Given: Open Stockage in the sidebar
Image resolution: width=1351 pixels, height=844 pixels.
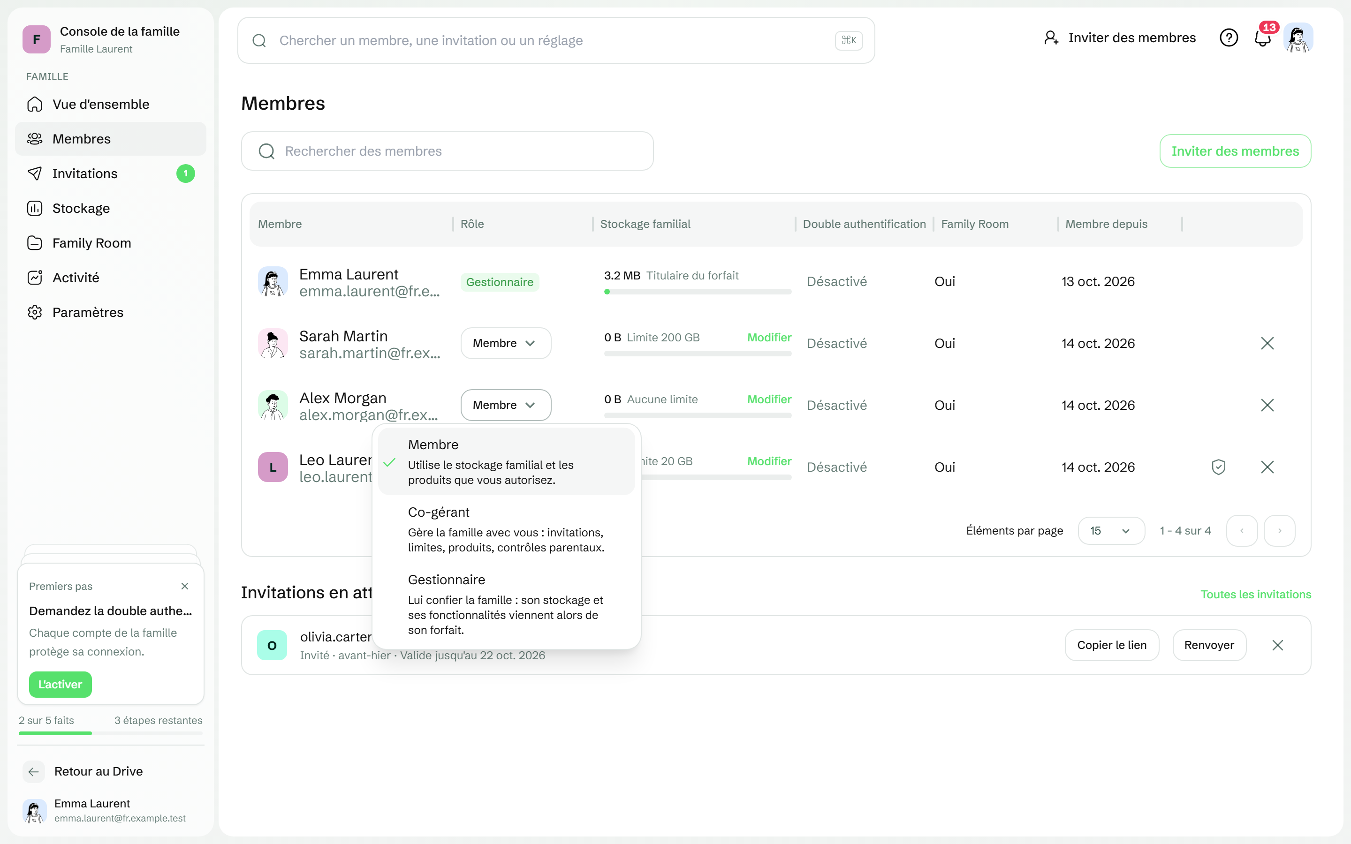Looking at the screenshot, I should (111, 208).
